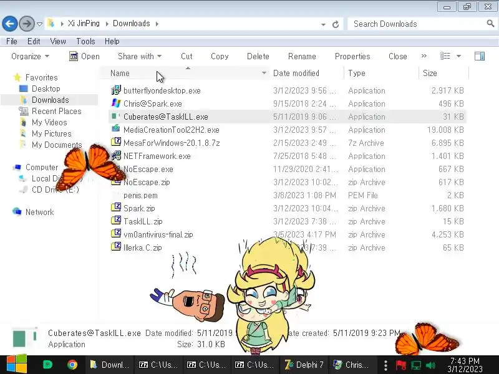
Task: Select the MesaForWindows-20.1.8.7z archive icon
Action: [x=116, y=143]
